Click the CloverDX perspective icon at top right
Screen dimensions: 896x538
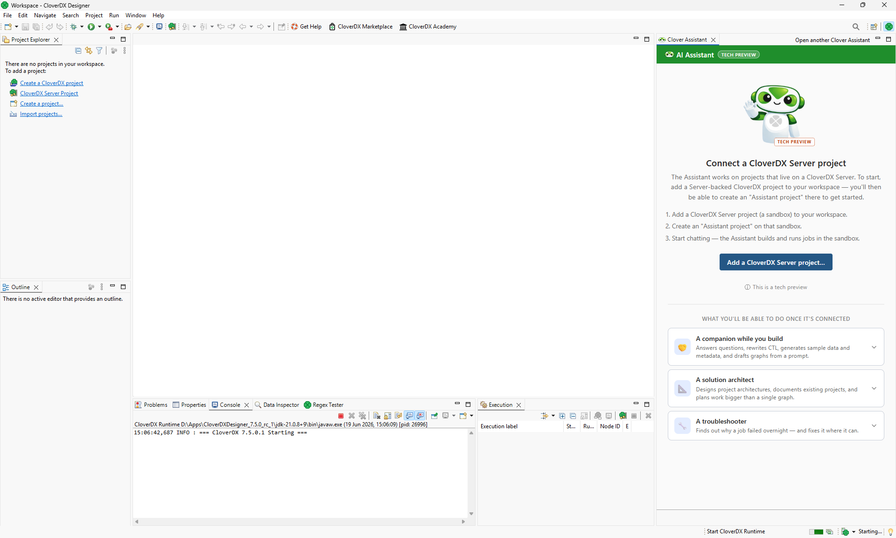pyautogui.click(x=889, y=27)
